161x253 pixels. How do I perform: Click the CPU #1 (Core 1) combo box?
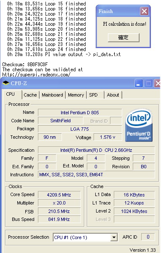click(85, 237)
